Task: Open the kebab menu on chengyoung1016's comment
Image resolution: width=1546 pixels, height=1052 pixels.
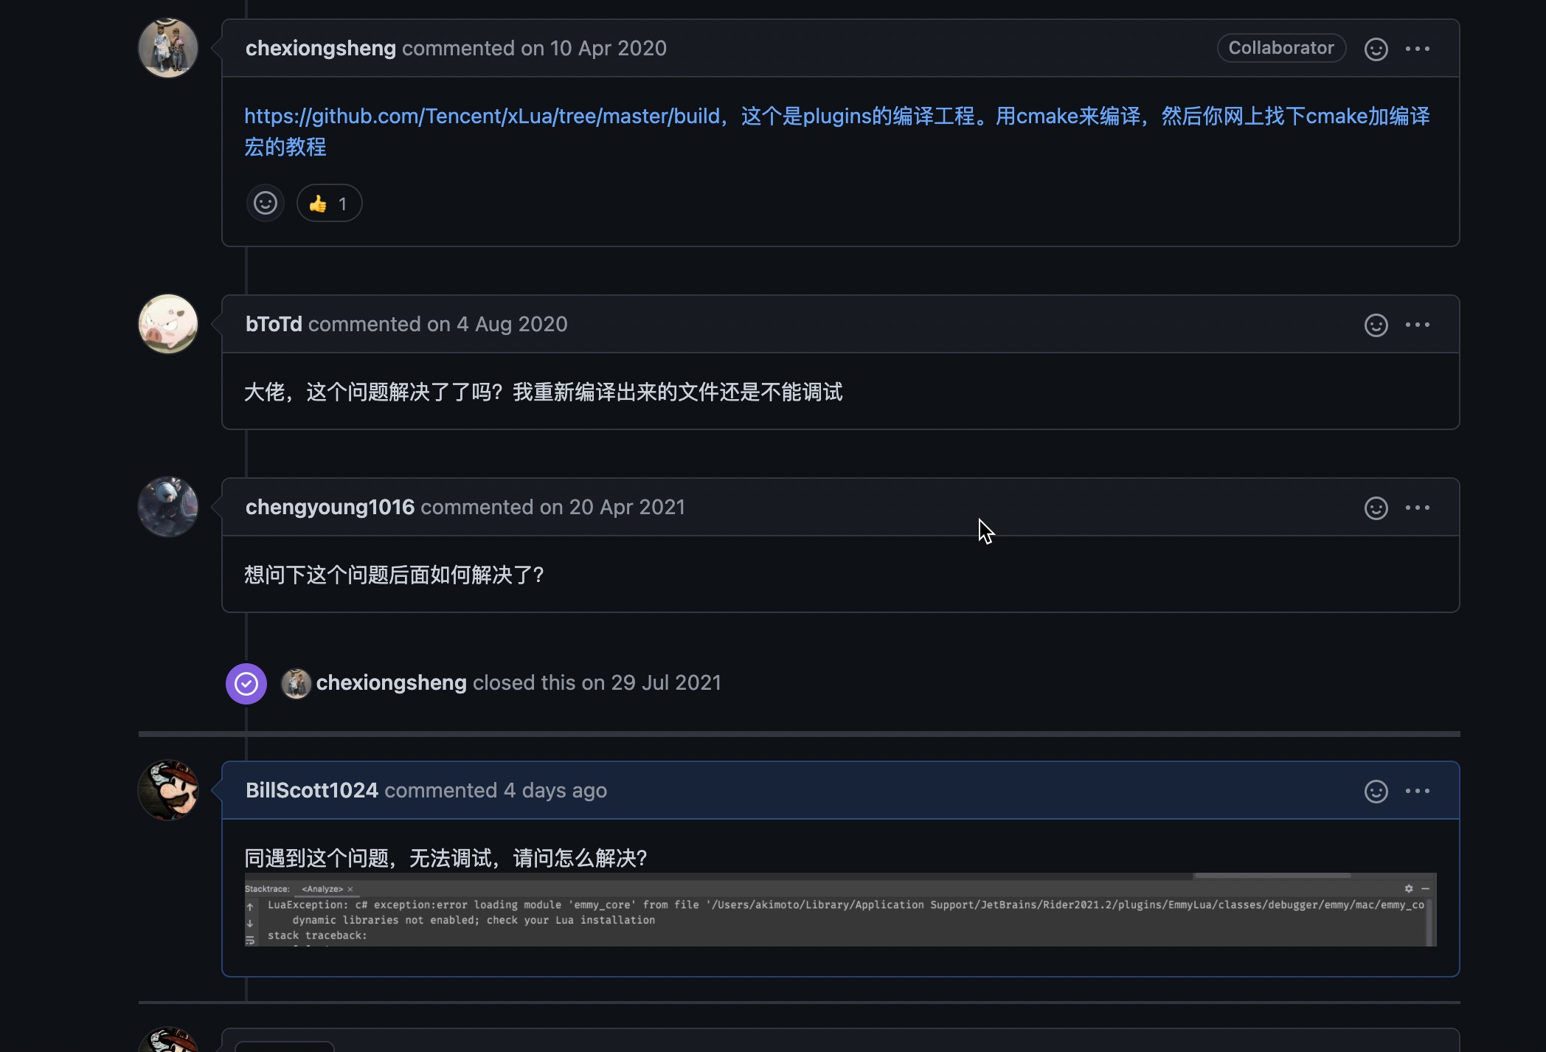Action: (x=1419, y=507)
